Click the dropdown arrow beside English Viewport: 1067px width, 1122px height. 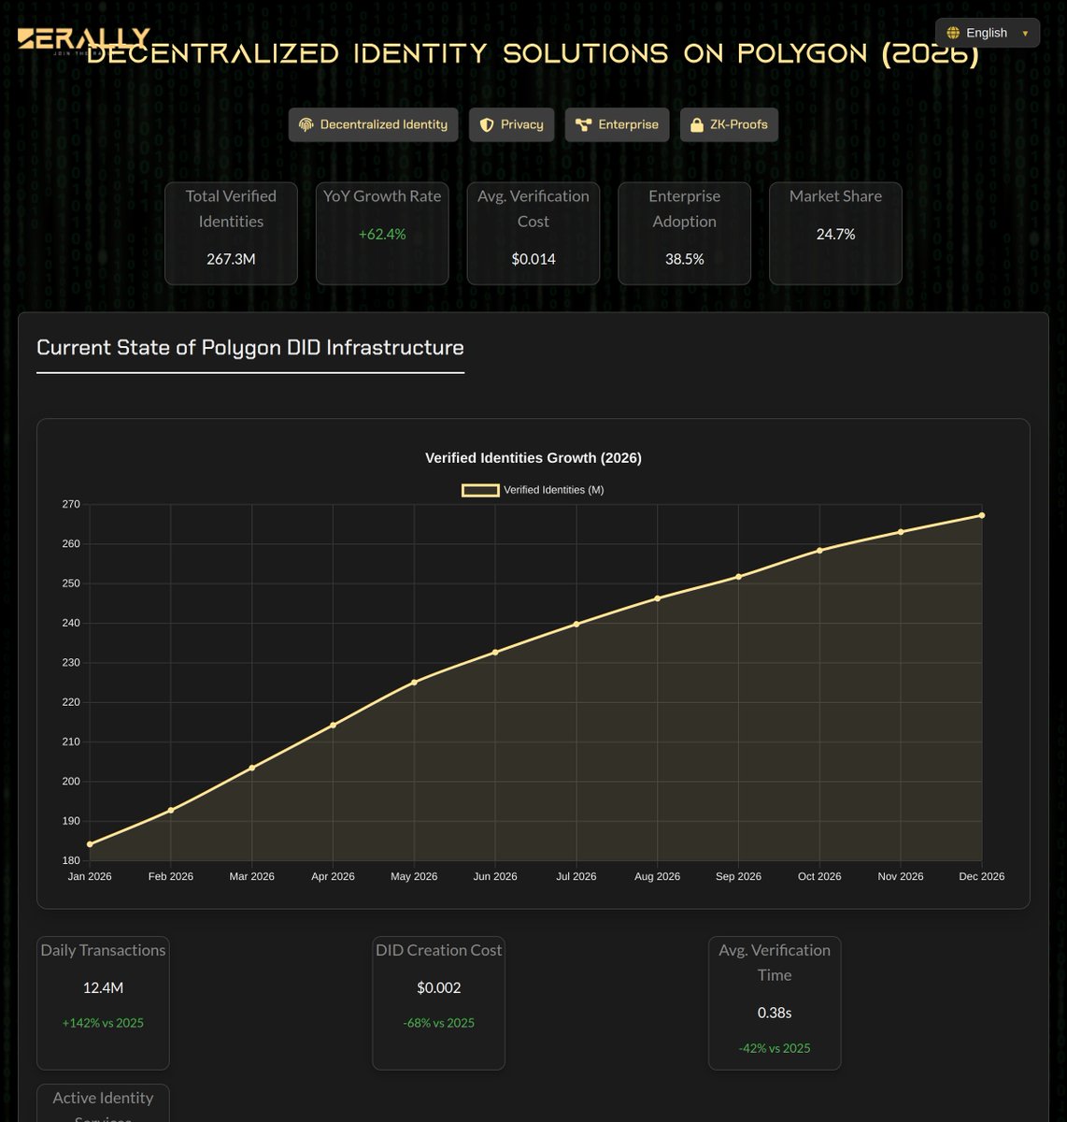point(1025,34)
